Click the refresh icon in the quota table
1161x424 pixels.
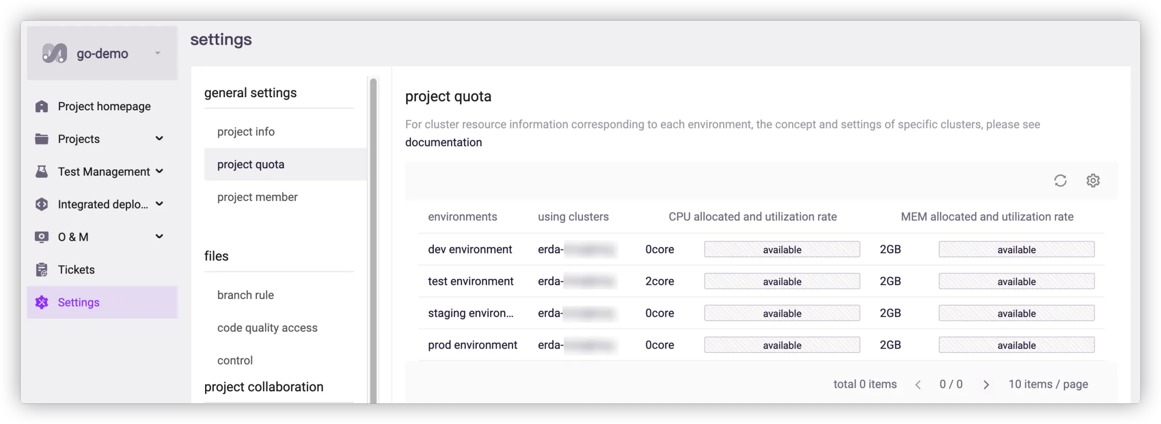click(x=1060, y=181)
